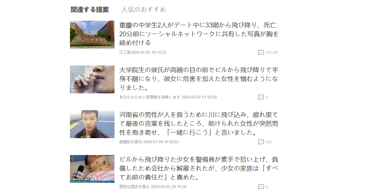The height and width of the screenshot is (195, 381).
Task: Click the comment icon with count 2
Action: click(x=261, y=97)
